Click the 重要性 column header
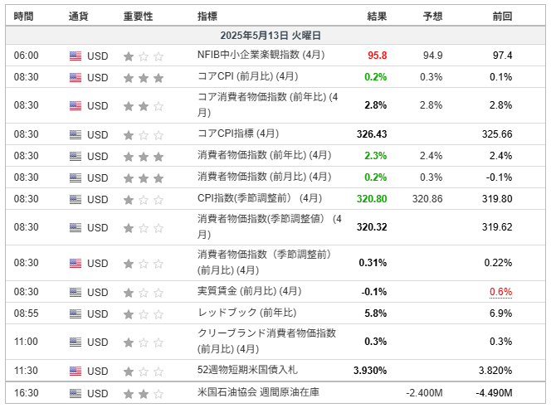Screen dimensions: 551x408 click(138, 16)
